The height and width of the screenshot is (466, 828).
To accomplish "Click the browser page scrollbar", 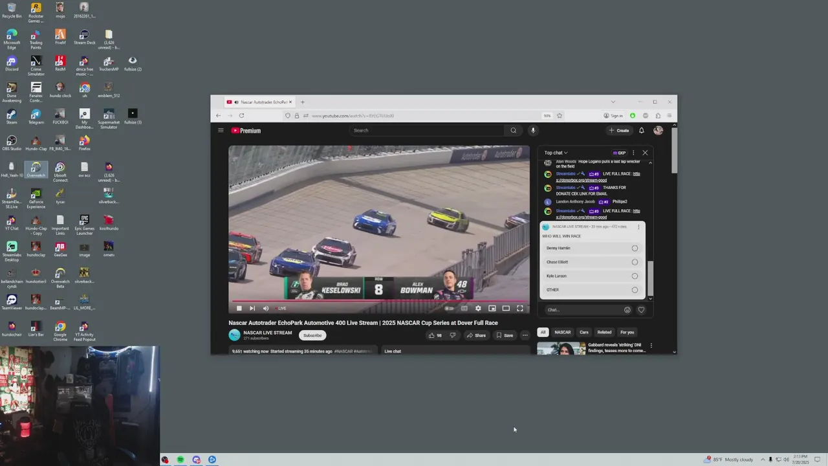I will click(x=675, y=150).
